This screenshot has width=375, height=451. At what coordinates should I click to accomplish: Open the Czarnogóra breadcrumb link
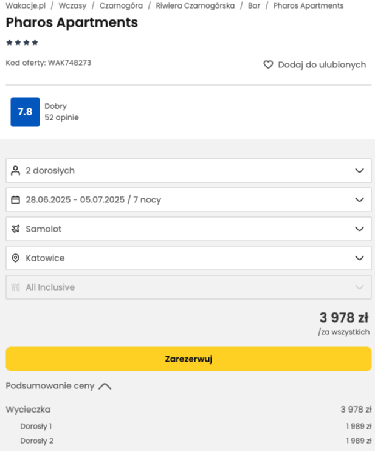pyautogui.click(x=121, y=5)
